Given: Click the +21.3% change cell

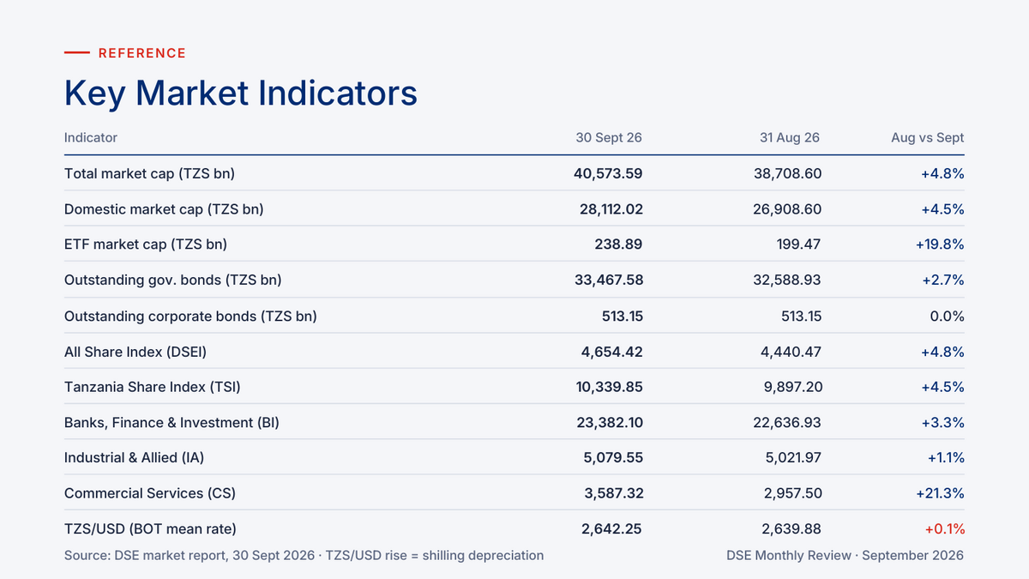Looking at the screenshot, I should [941, 493].
